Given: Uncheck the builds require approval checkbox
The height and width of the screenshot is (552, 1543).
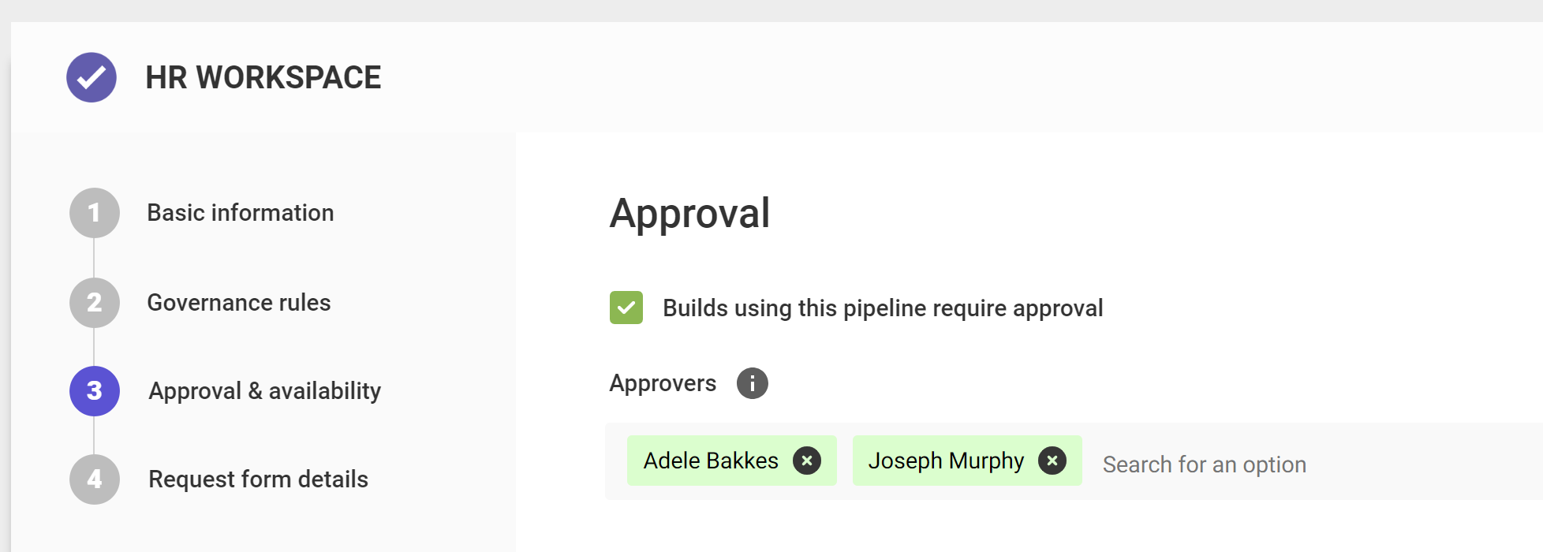Looking at the screenshot, I should (626, 308).
